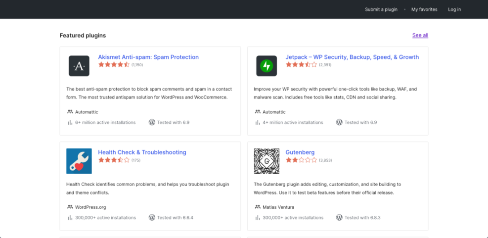Click the author people icon beside WordPress.org
This screenshot has height=238, width=488.
[70, 207]
